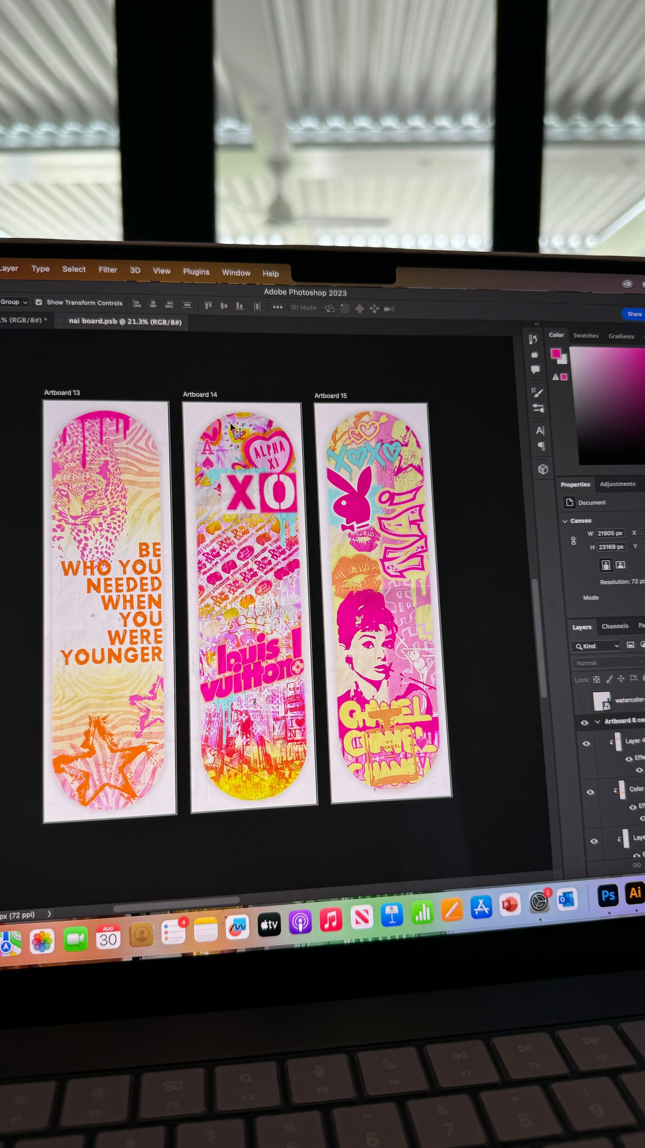Switch to the Swatches tab
645x1148 pixels.
585,335
